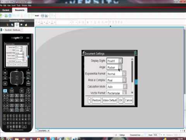Open the Page Sorter toolbox icon
186x140 pixels.
tap(12, 24)
